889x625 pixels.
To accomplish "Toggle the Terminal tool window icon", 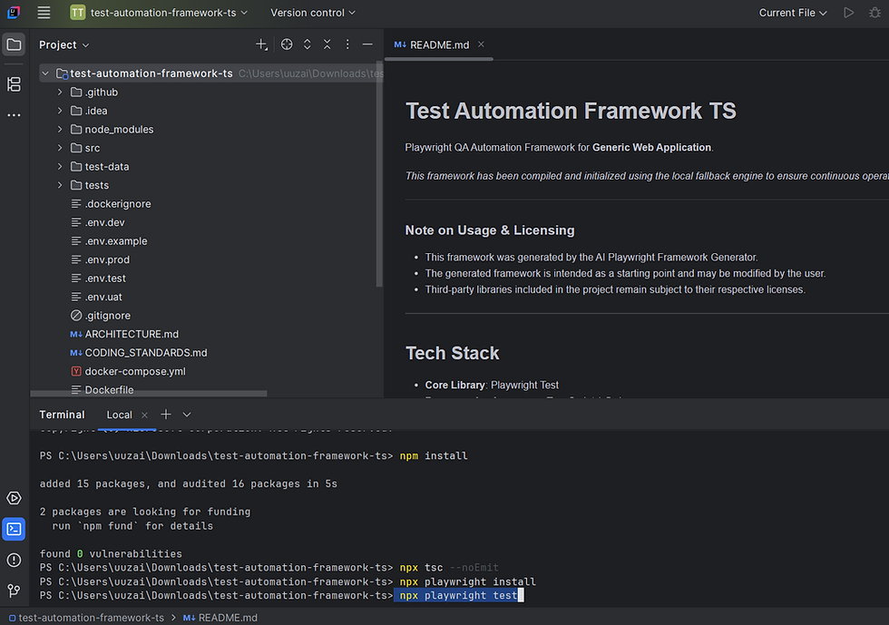I will coord(15,529).
